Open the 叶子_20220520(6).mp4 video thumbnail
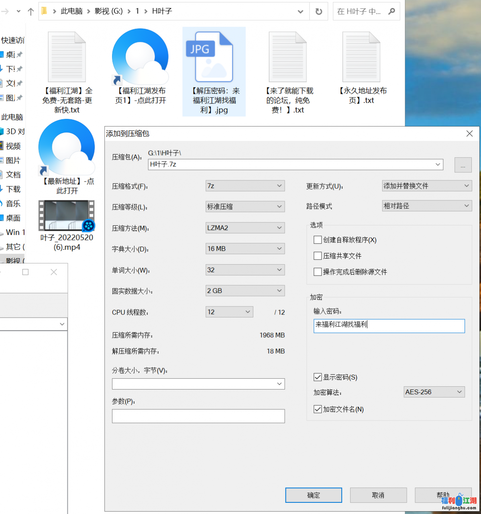This screenshot has width=481, height=514. [67, 216]
